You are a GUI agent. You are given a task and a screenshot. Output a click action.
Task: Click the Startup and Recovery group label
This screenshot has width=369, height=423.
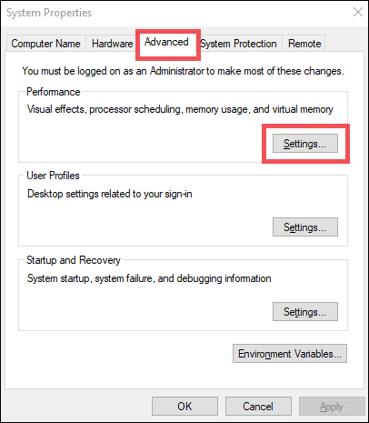click(x=74, y=260)
